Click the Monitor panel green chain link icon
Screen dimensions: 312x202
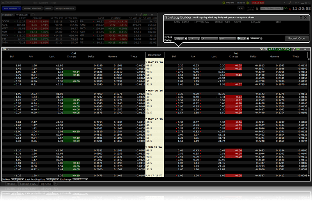coord(145,15)
